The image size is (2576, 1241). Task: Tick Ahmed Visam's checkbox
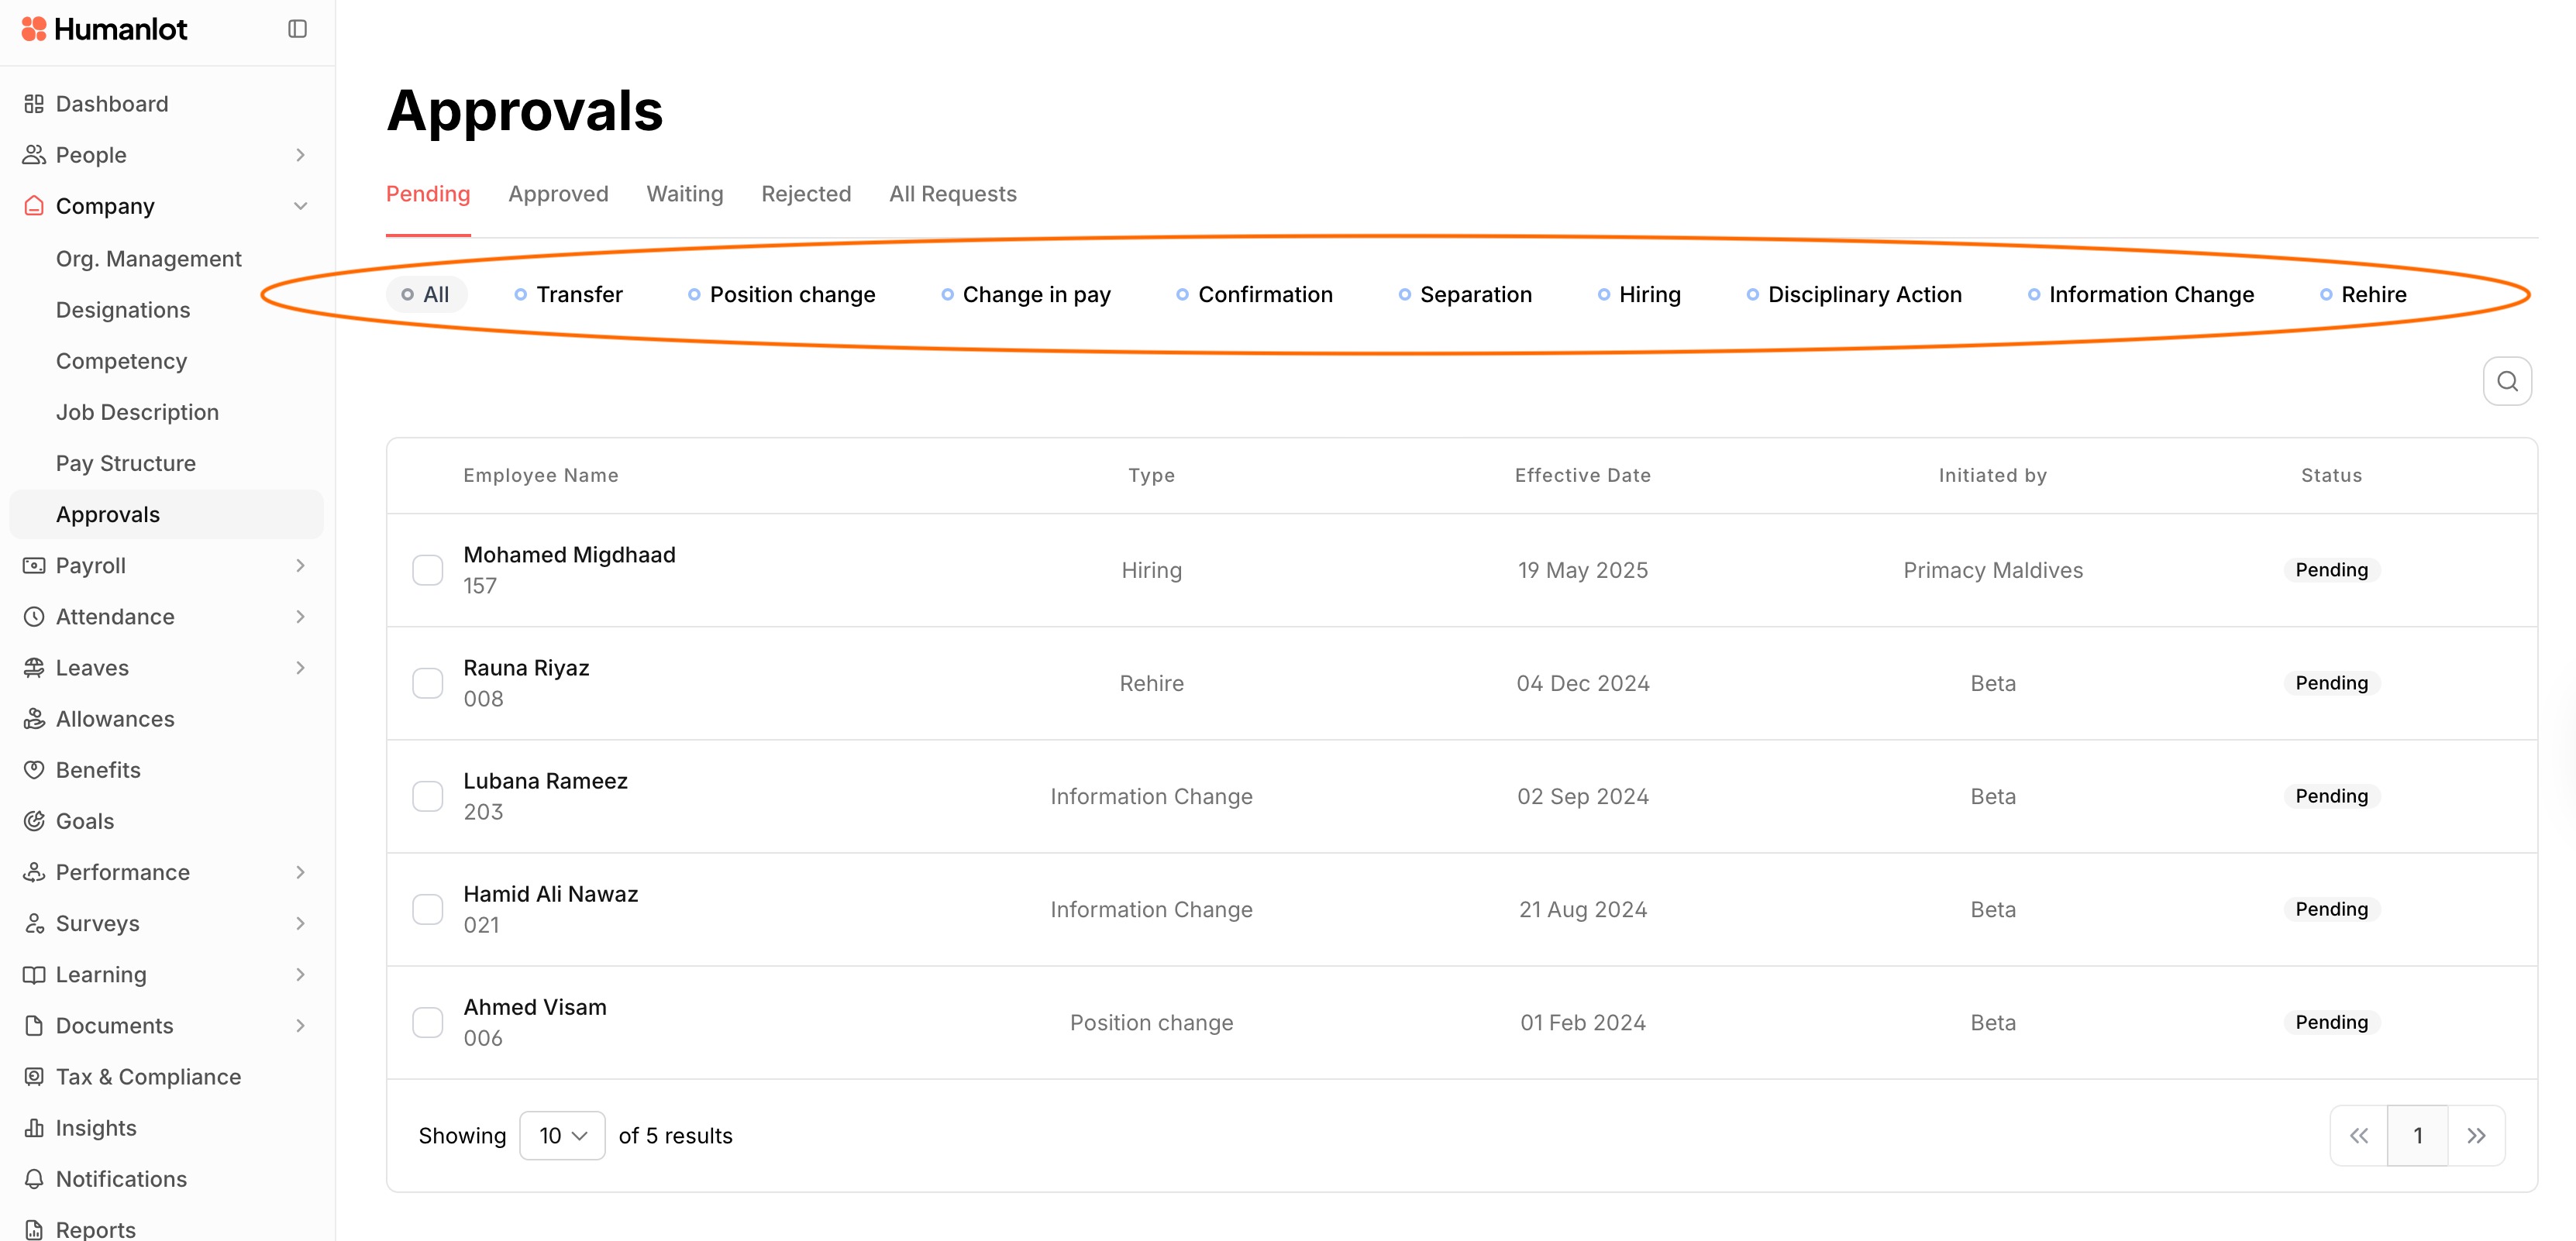point(428,1023)
